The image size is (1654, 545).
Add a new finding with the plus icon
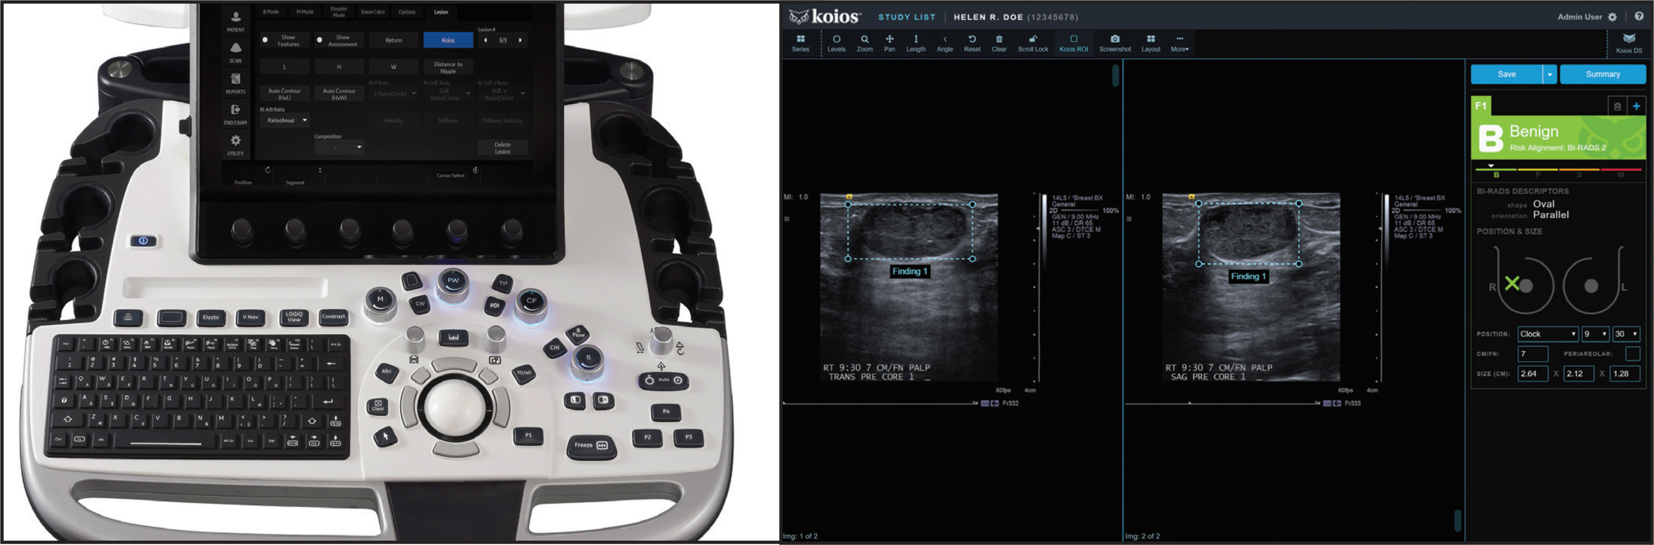coord(1637,106)
